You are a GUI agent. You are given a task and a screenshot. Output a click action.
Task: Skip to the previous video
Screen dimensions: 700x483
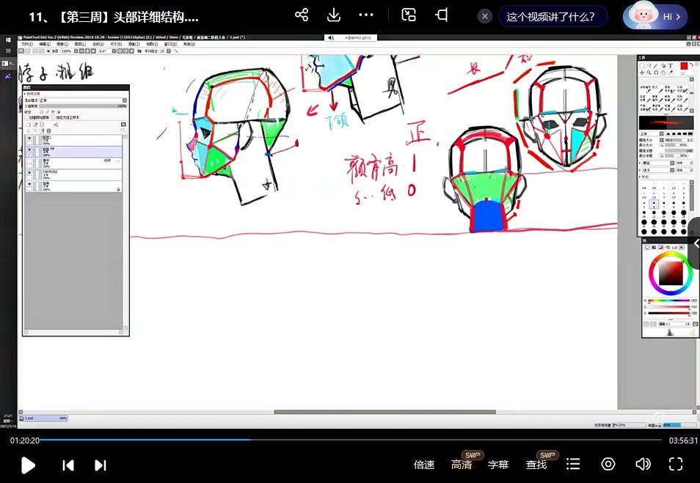click(68, 465)
